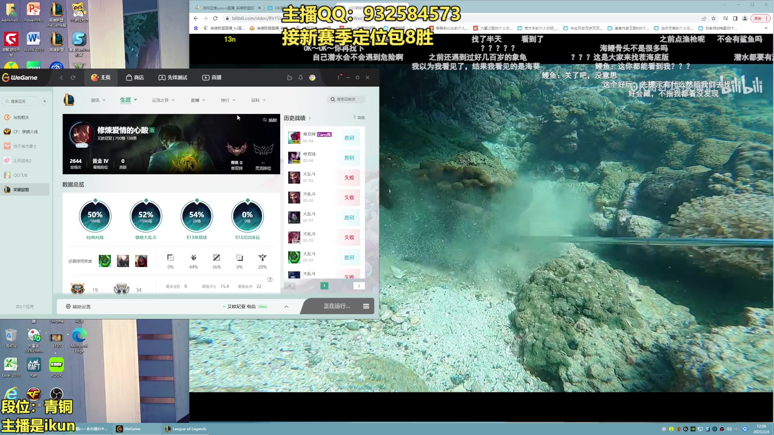Click the second recent champion icon

123,261
